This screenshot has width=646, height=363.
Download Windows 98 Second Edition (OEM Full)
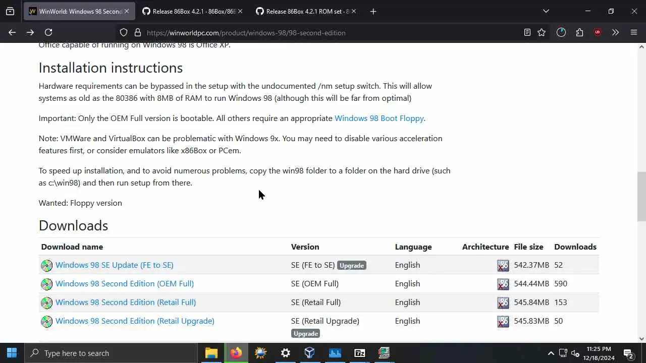coord(125,283)
